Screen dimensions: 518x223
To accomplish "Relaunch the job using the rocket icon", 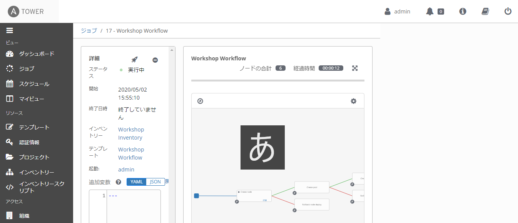I will pos(134,60).
